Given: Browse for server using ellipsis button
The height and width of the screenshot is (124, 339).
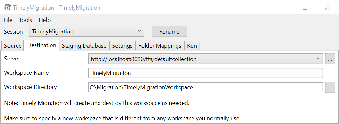Looking at the screenshot, I should tap(330, 59).
